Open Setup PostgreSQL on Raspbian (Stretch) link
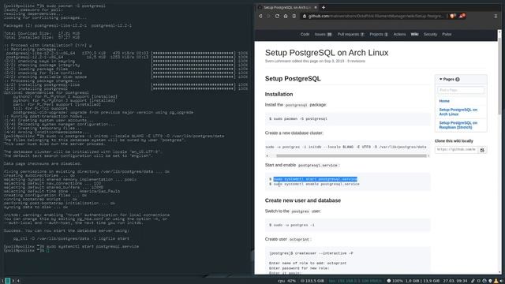 [458, 125]
